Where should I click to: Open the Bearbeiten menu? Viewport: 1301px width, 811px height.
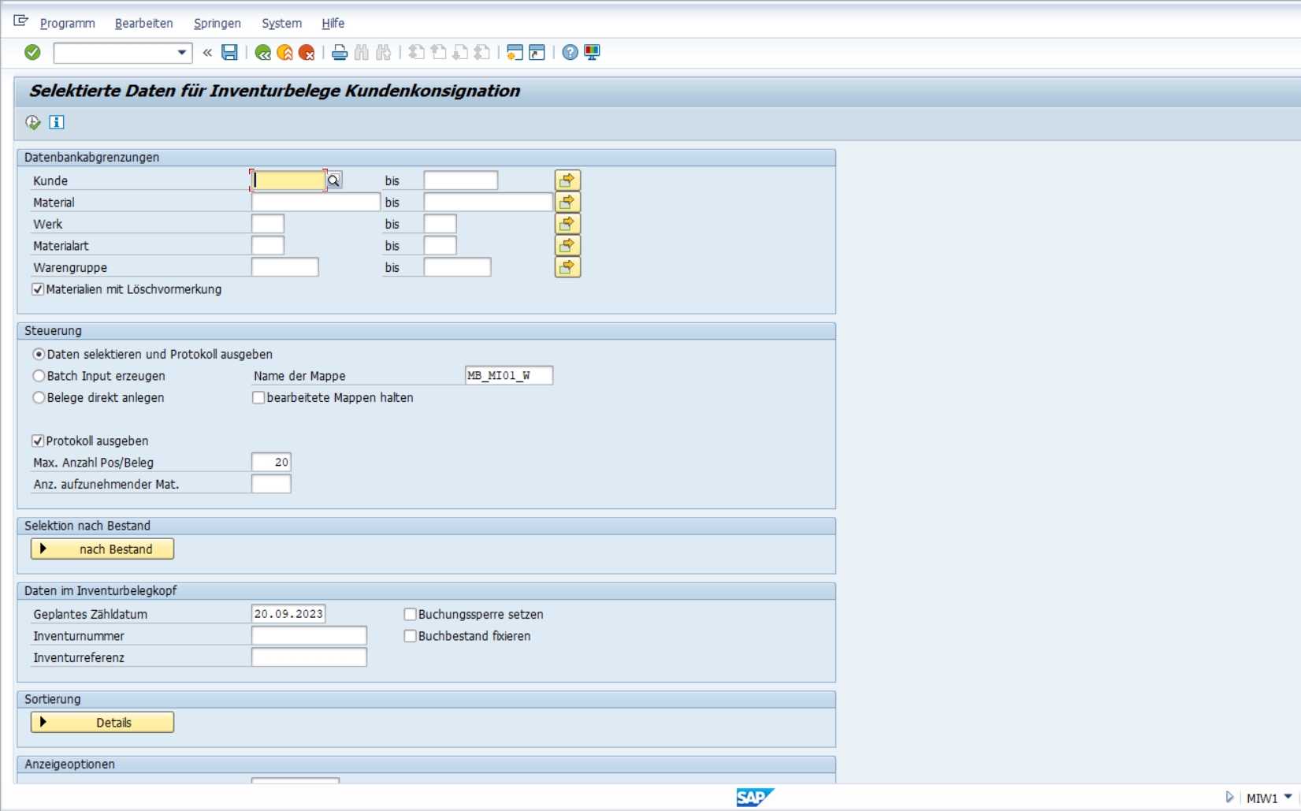(144, 24)
